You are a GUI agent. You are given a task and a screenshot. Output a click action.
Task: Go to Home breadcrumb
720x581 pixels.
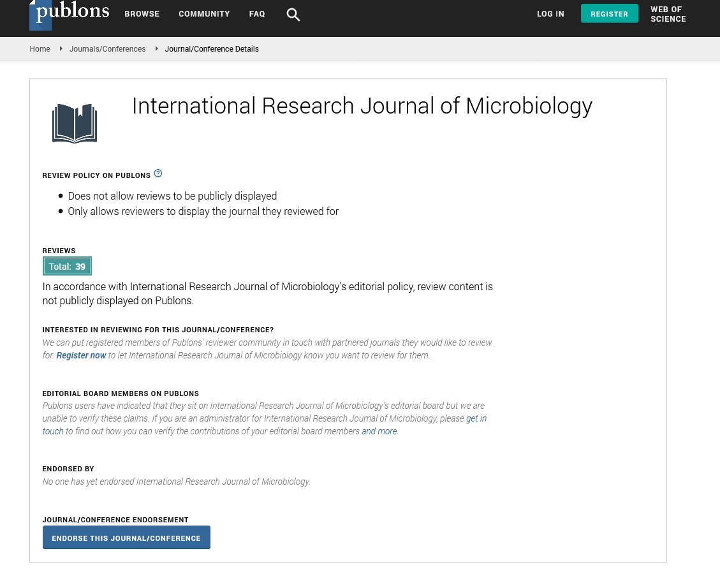40,49
